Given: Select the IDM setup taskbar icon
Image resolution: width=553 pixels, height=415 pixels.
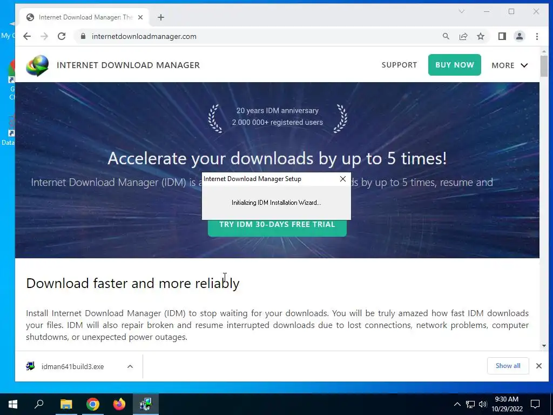Looking at the screenshot, I should click(x=146, y=404).
